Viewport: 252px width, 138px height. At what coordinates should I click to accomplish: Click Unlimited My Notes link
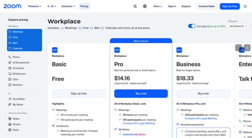134,134
